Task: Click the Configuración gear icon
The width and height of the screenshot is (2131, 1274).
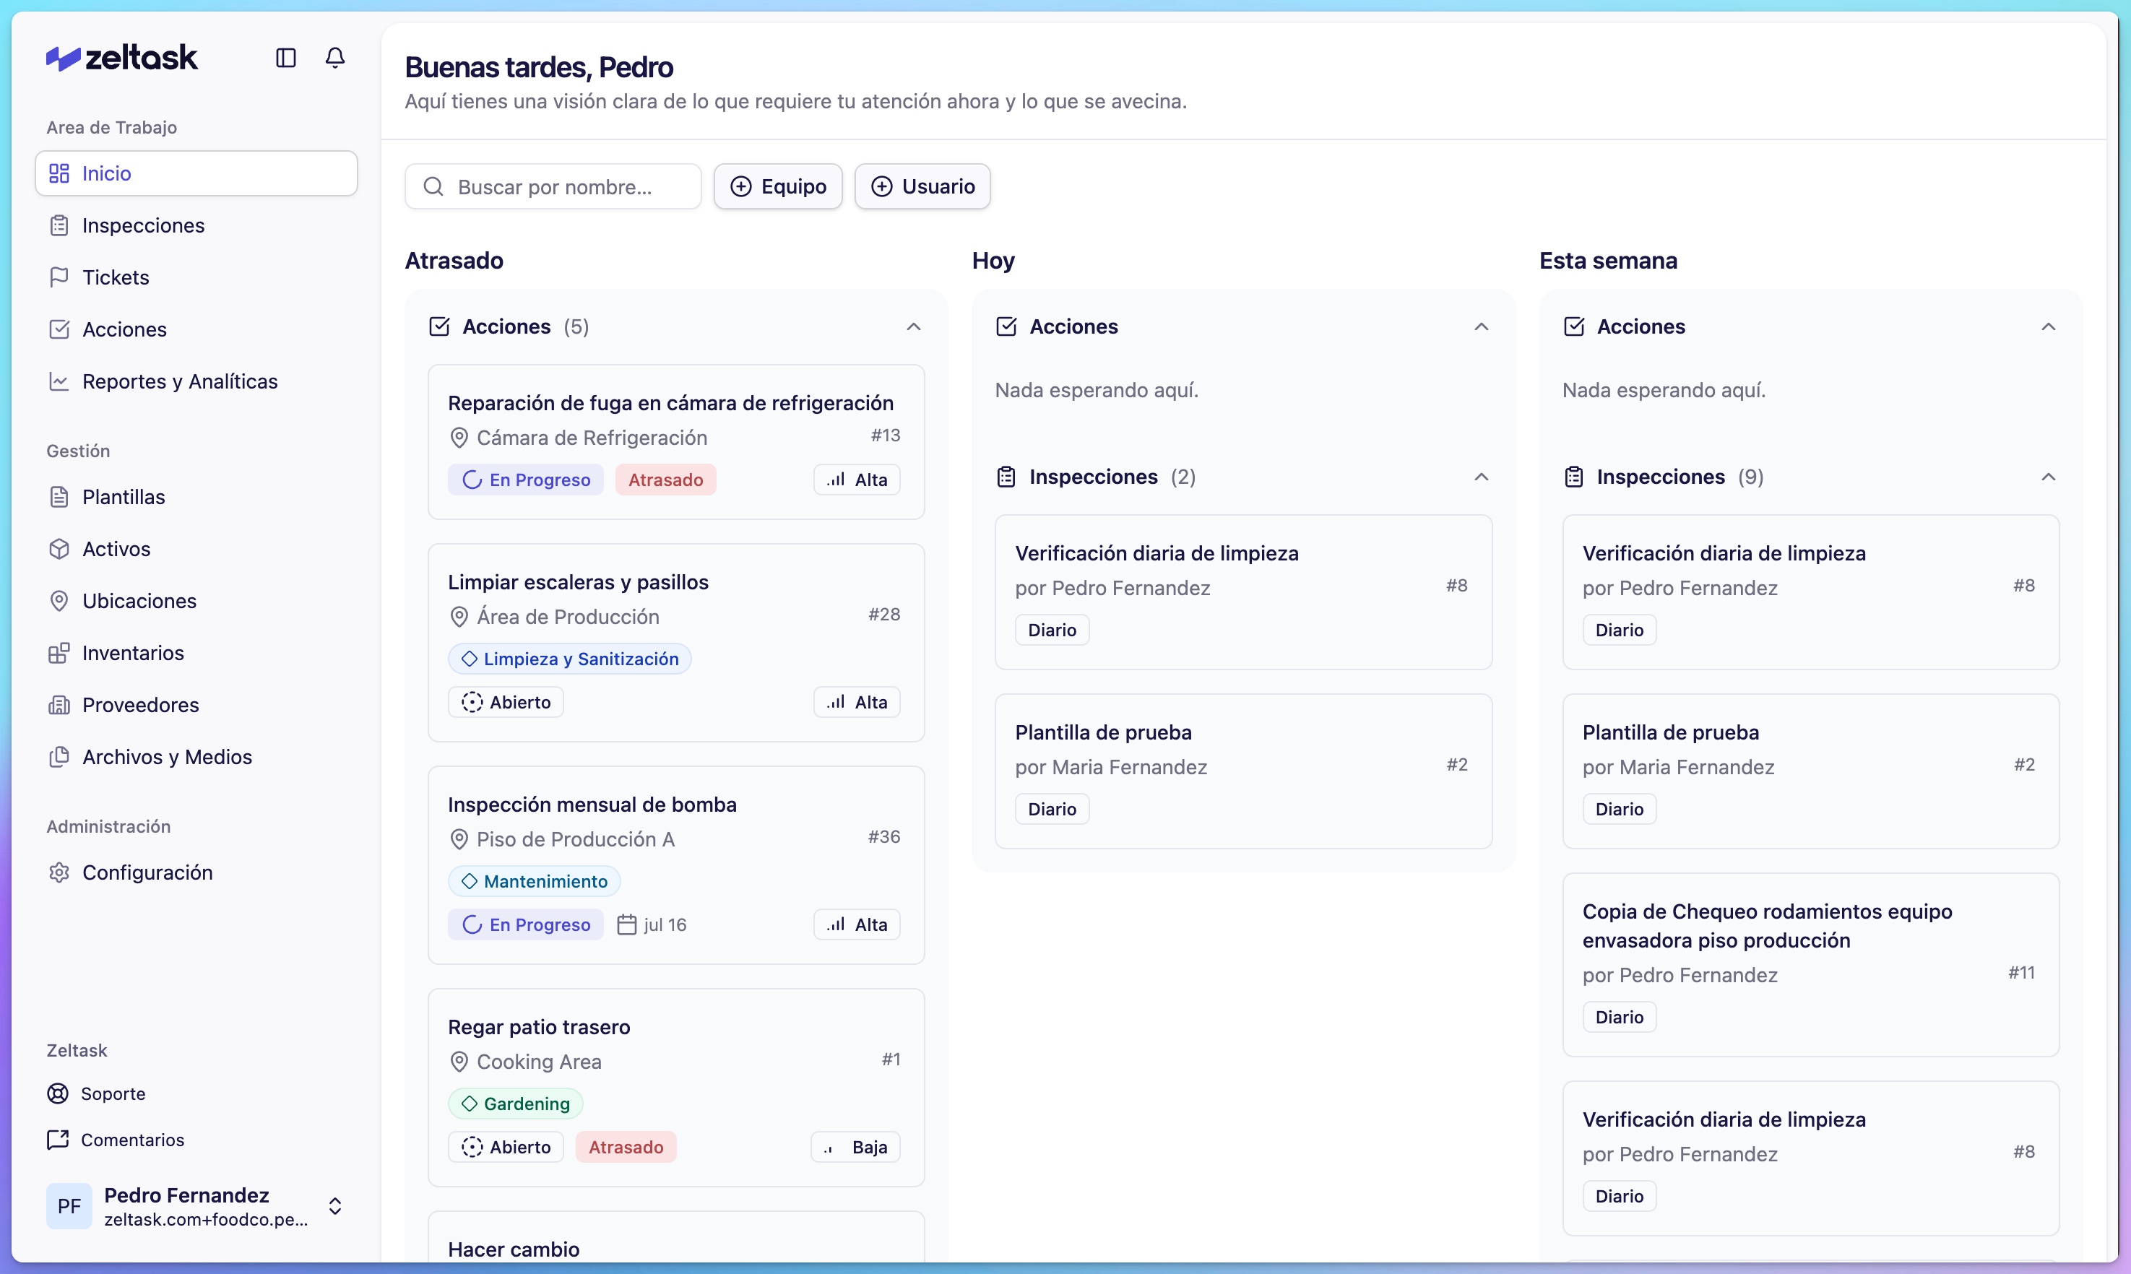Action: [x=59, y=872]
